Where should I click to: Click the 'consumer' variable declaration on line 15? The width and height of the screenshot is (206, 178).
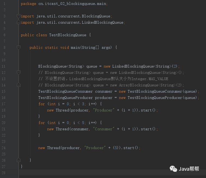(x=104, y=92)
